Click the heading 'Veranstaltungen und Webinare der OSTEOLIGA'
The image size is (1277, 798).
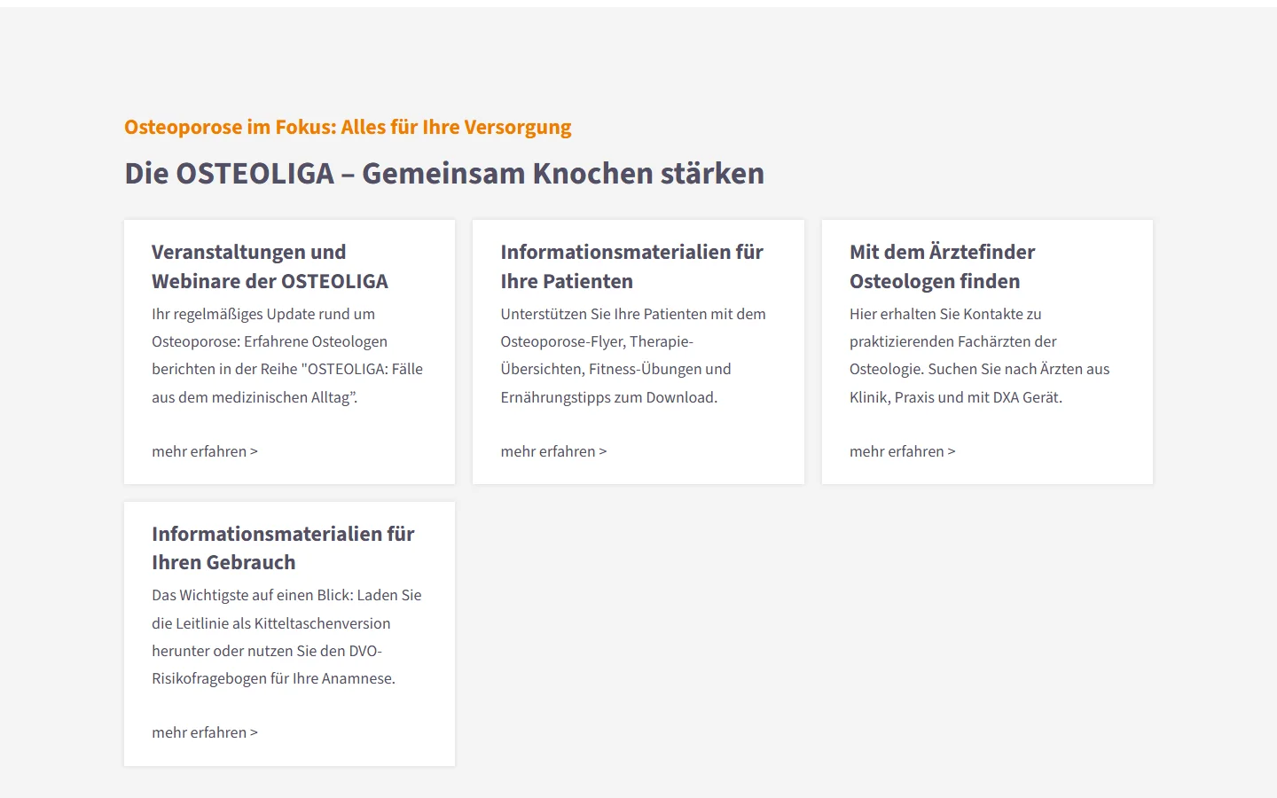270,266
